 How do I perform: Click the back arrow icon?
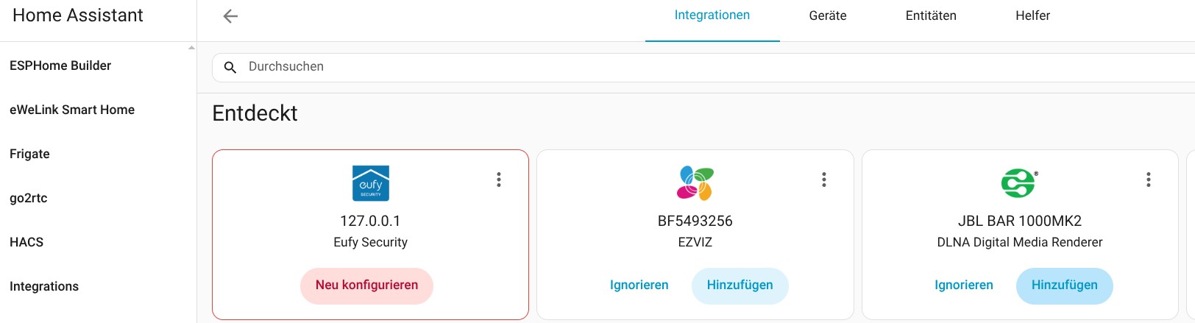(230, 16)
